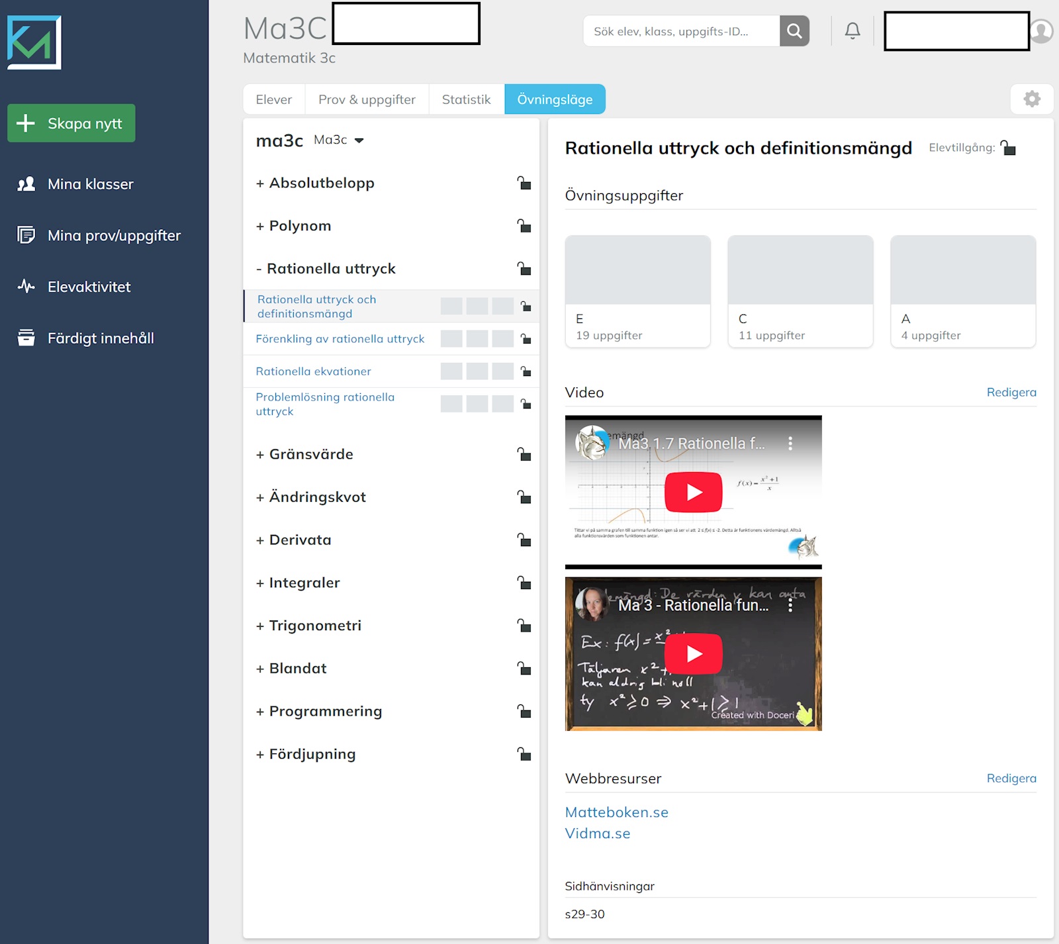Click the search magnifier button
1059x944 pixels.
[x=794, y=31]
